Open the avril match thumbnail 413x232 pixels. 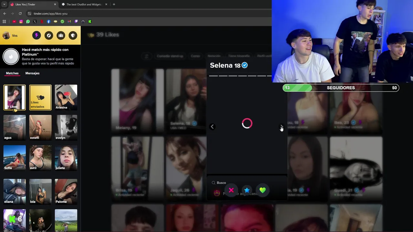point(40,158)
